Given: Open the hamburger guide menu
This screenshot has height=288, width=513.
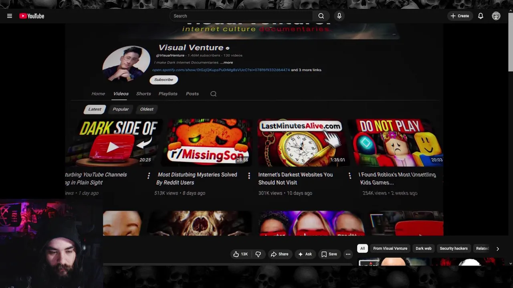Looking at the screenshot, I should (x=10, y=16).
